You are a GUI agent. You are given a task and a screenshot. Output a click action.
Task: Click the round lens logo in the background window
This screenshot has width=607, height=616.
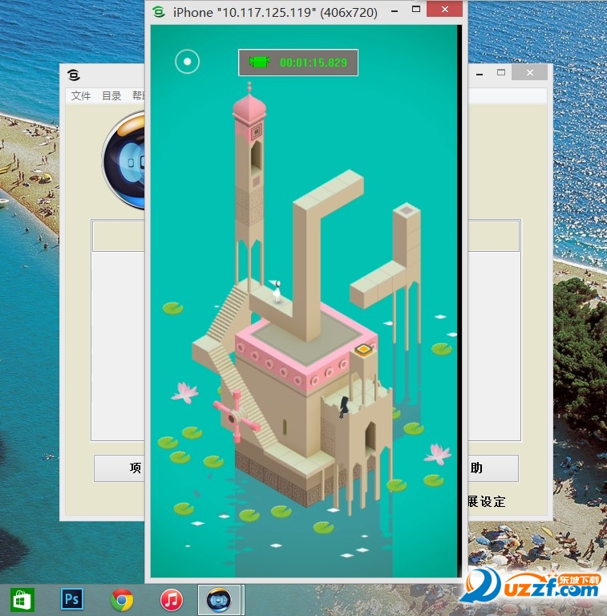click(x=123, y=160)
